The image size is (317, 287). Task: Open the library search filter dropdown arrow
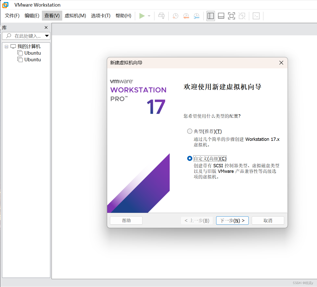(47, 36)
